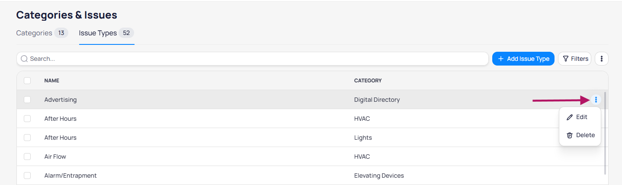The image size is (622, 185).
Task: Open the toolbar kebab menu beside Filters
Action: (602, 59)
